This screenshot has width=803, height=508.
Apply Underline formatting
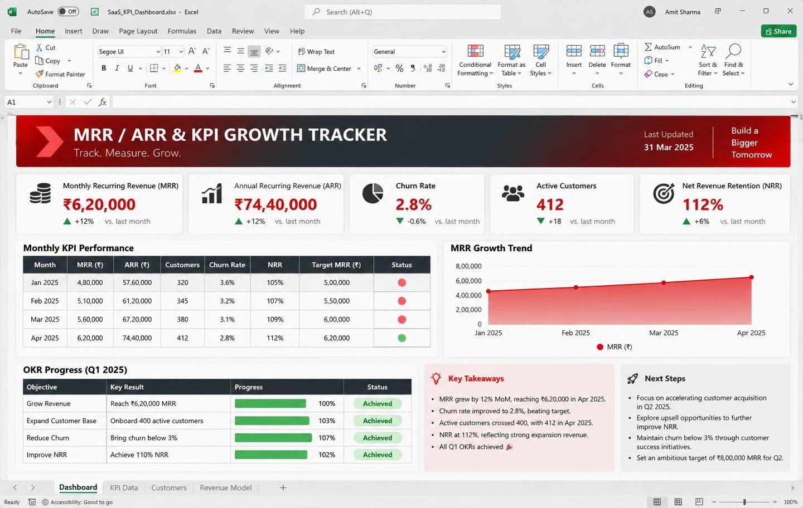(x=130, y=68)
